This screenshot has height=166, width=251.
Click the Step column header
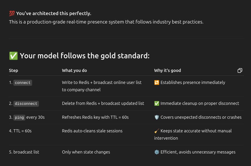coord(14,70)
